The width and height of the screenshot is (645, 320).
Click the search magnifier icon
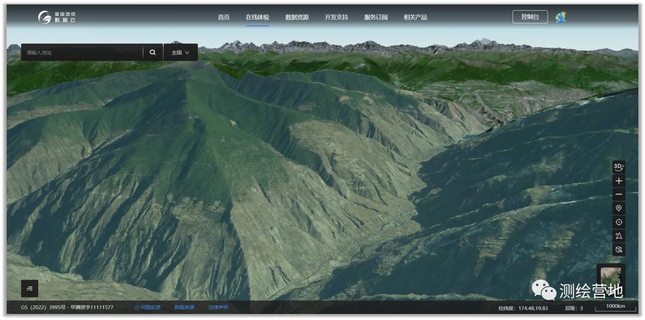[152, 53]
